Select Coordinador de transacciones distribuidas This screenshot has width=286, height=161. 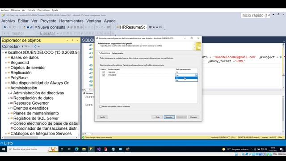pos(46,128)
